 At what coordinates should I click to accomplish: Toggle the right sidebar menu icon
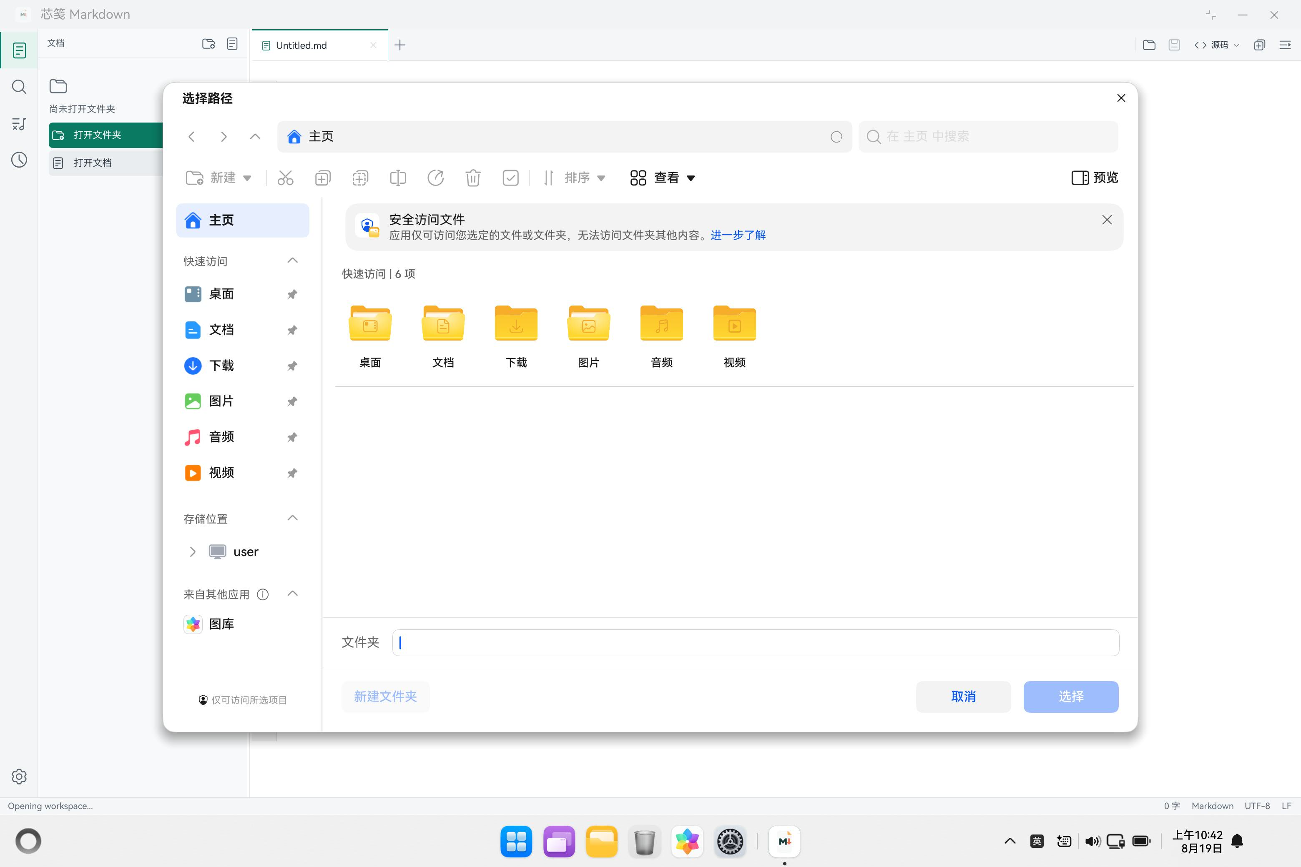click(x=1285, y=45)
